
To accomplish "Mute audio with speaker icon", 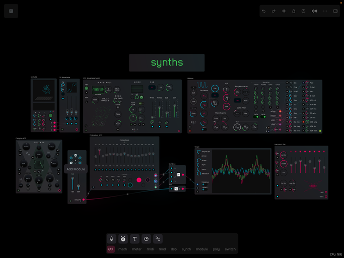I will [x=314, y=11].
